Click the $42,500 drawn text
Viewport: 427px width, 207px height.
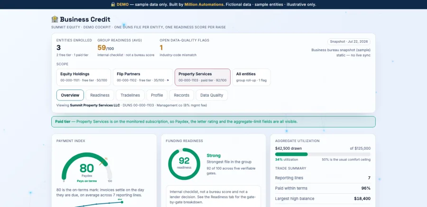click(x=288, y=148)
